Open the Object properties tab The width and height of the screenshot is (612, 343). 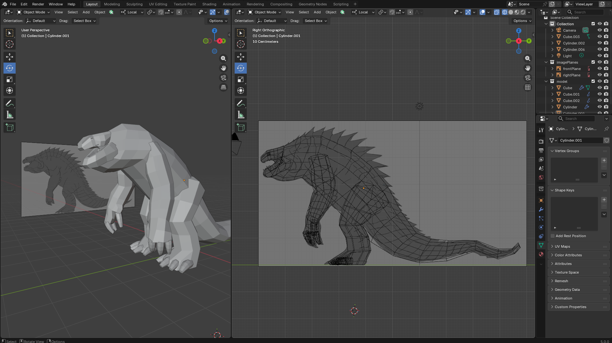(x=541, y=200)
